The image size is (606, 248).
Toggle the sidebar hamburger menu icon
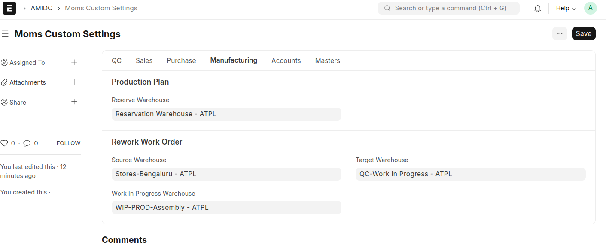5,34
